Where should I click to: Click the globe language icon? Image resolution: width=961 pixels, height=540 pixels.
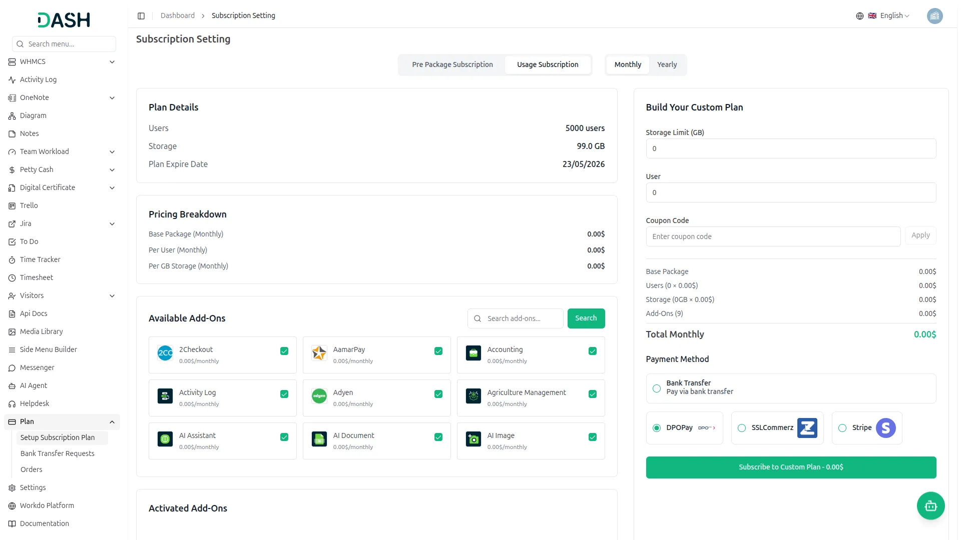pos(859,16)
